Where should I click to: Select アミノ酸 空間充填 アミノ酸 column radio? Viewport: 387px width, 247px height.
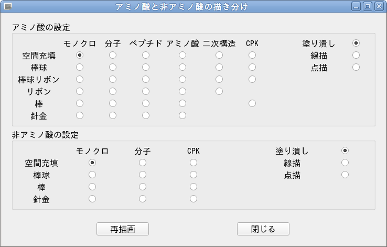click(182, 55)
